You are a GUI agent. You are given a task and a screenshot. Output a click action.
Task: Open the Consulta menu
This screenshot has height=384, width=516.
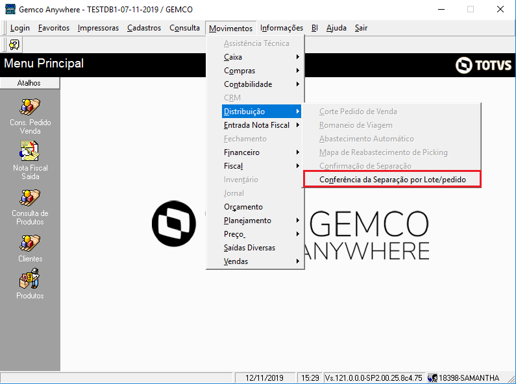[184, 28]
